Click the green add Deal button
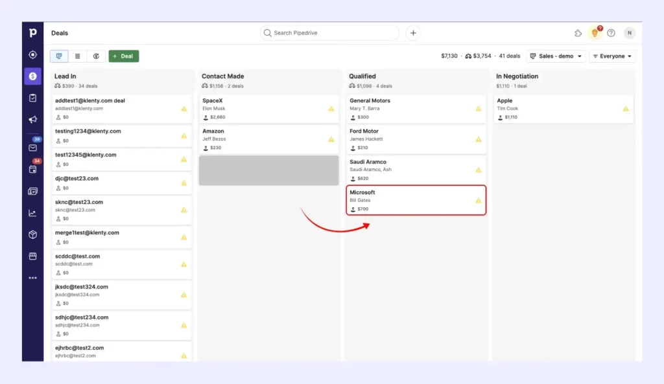The height and width of the screenshot is (384, 664). pos(124,56)
